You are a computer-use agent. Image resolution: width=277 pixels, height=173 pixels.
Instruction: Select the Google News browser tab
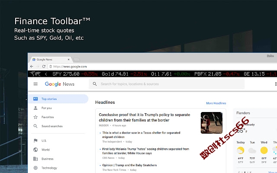tap(50, 60)
